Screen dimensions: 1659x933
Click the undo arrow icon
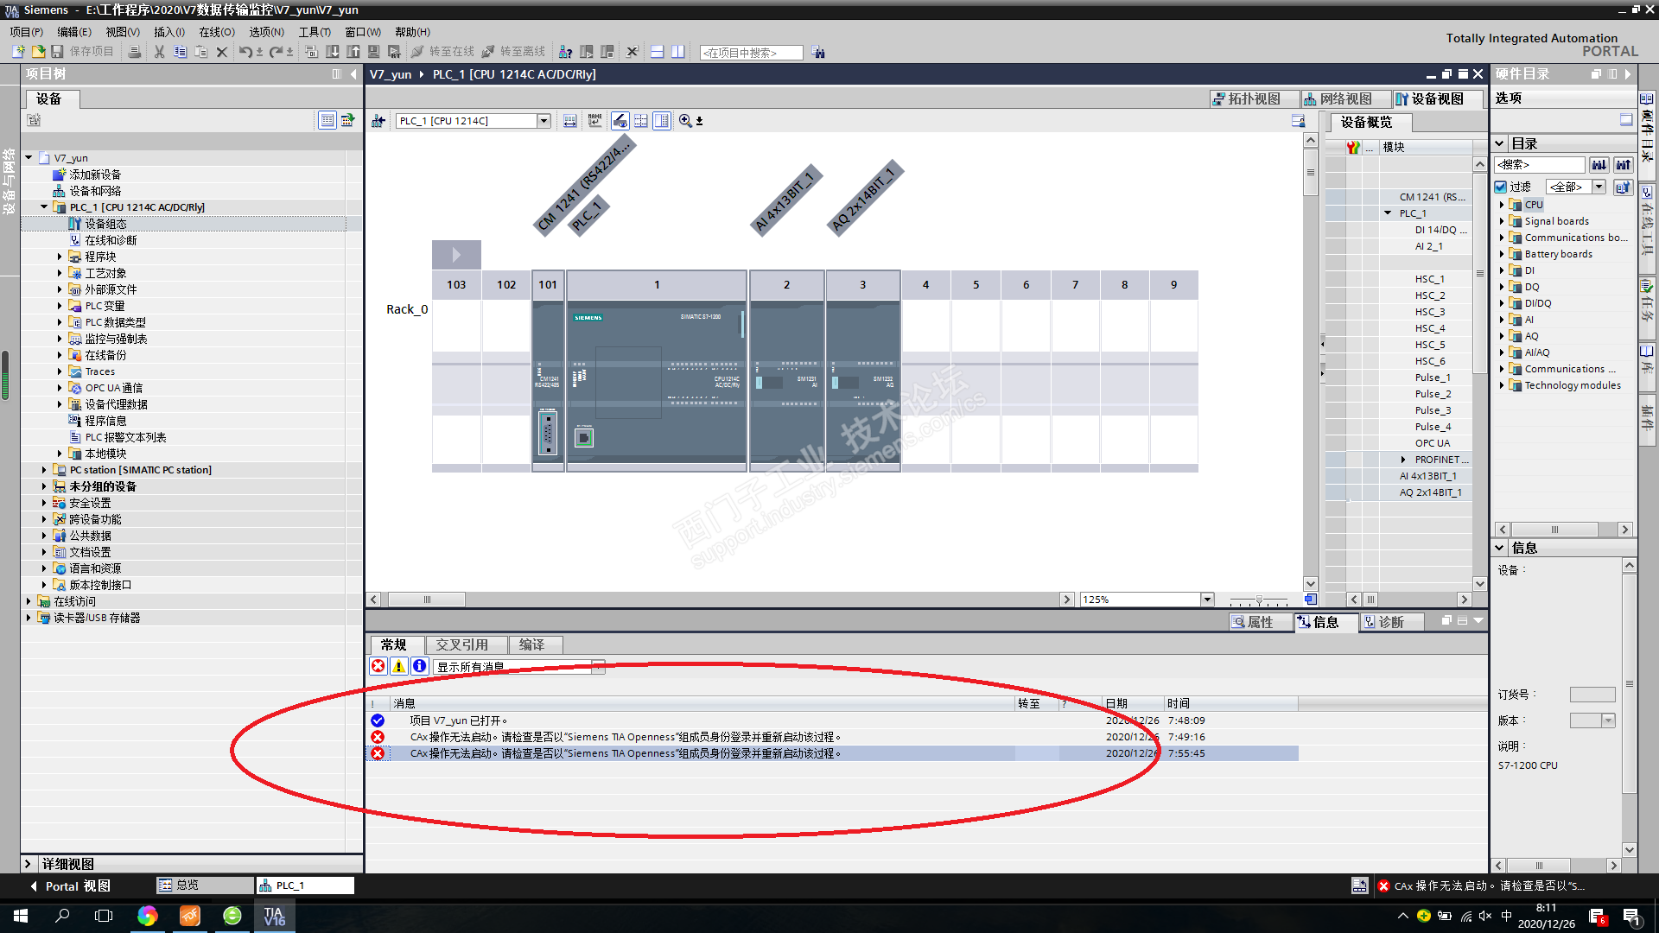tap(245, 52)
